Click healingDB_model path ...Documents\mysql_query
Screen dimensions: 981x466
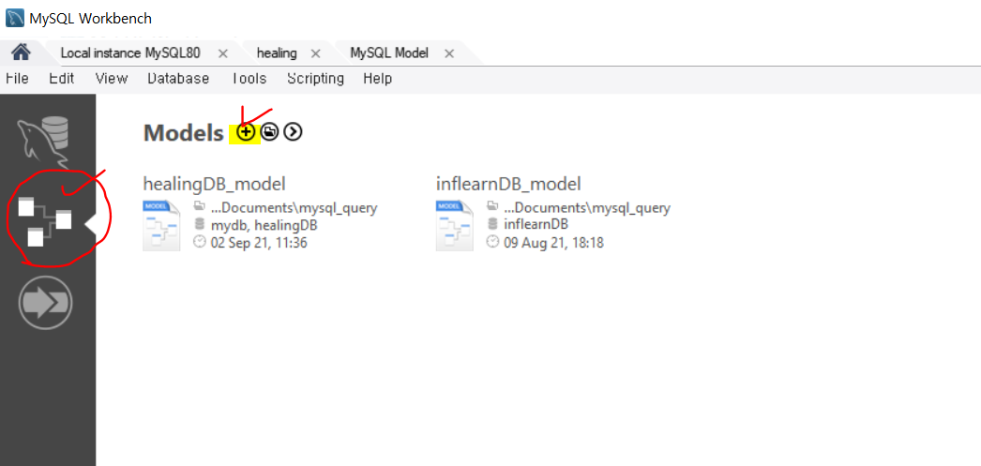point(294,207)
